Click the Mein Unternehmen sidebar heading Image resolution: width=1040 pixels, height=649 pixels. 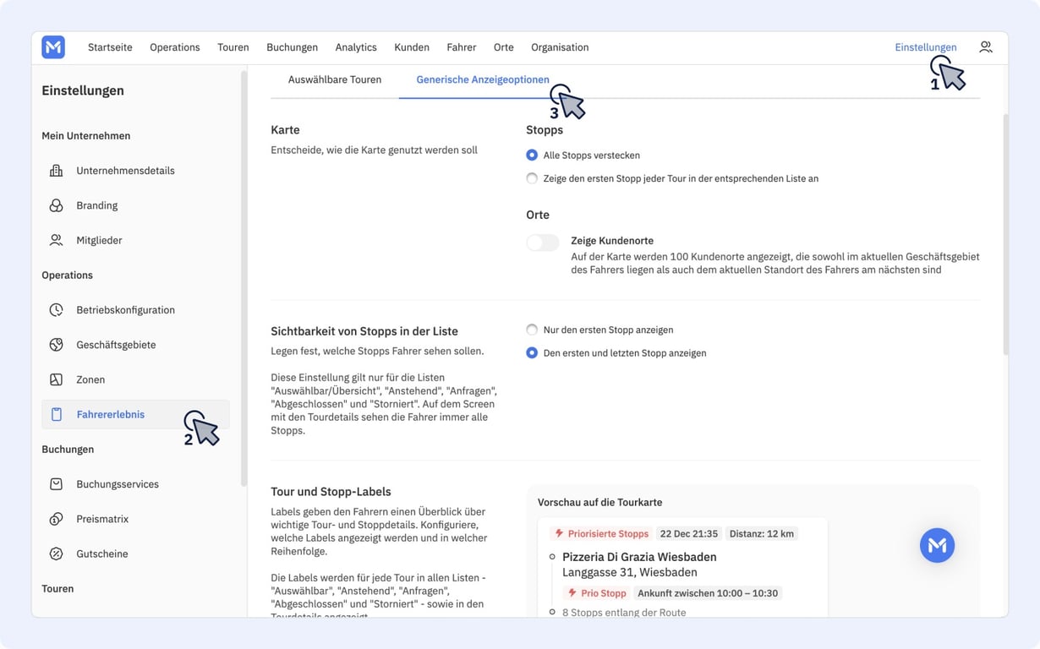85,135
